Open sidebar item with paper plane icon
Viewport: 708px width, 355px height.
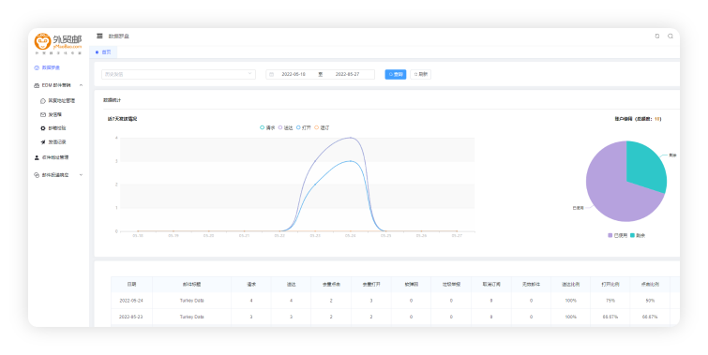click(53, 142)
